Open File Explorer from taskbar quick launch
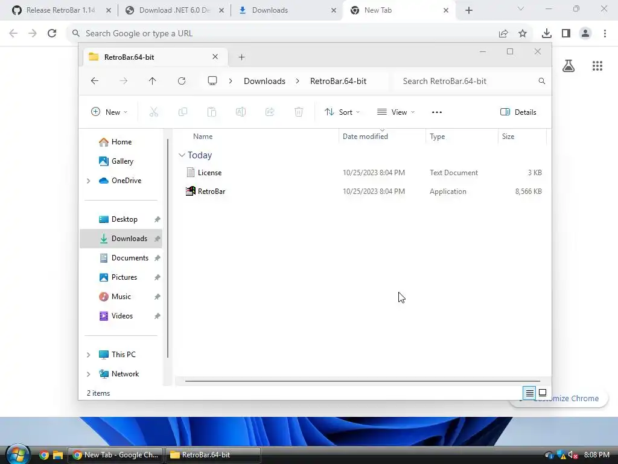Viewport: 618px width, 464px height. [x=58, y=455]
